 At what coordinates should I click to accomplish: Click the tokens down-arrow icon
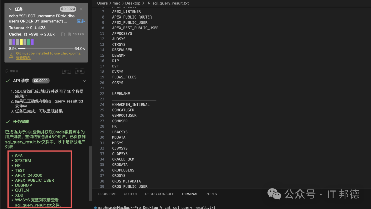tap(35, 28)
